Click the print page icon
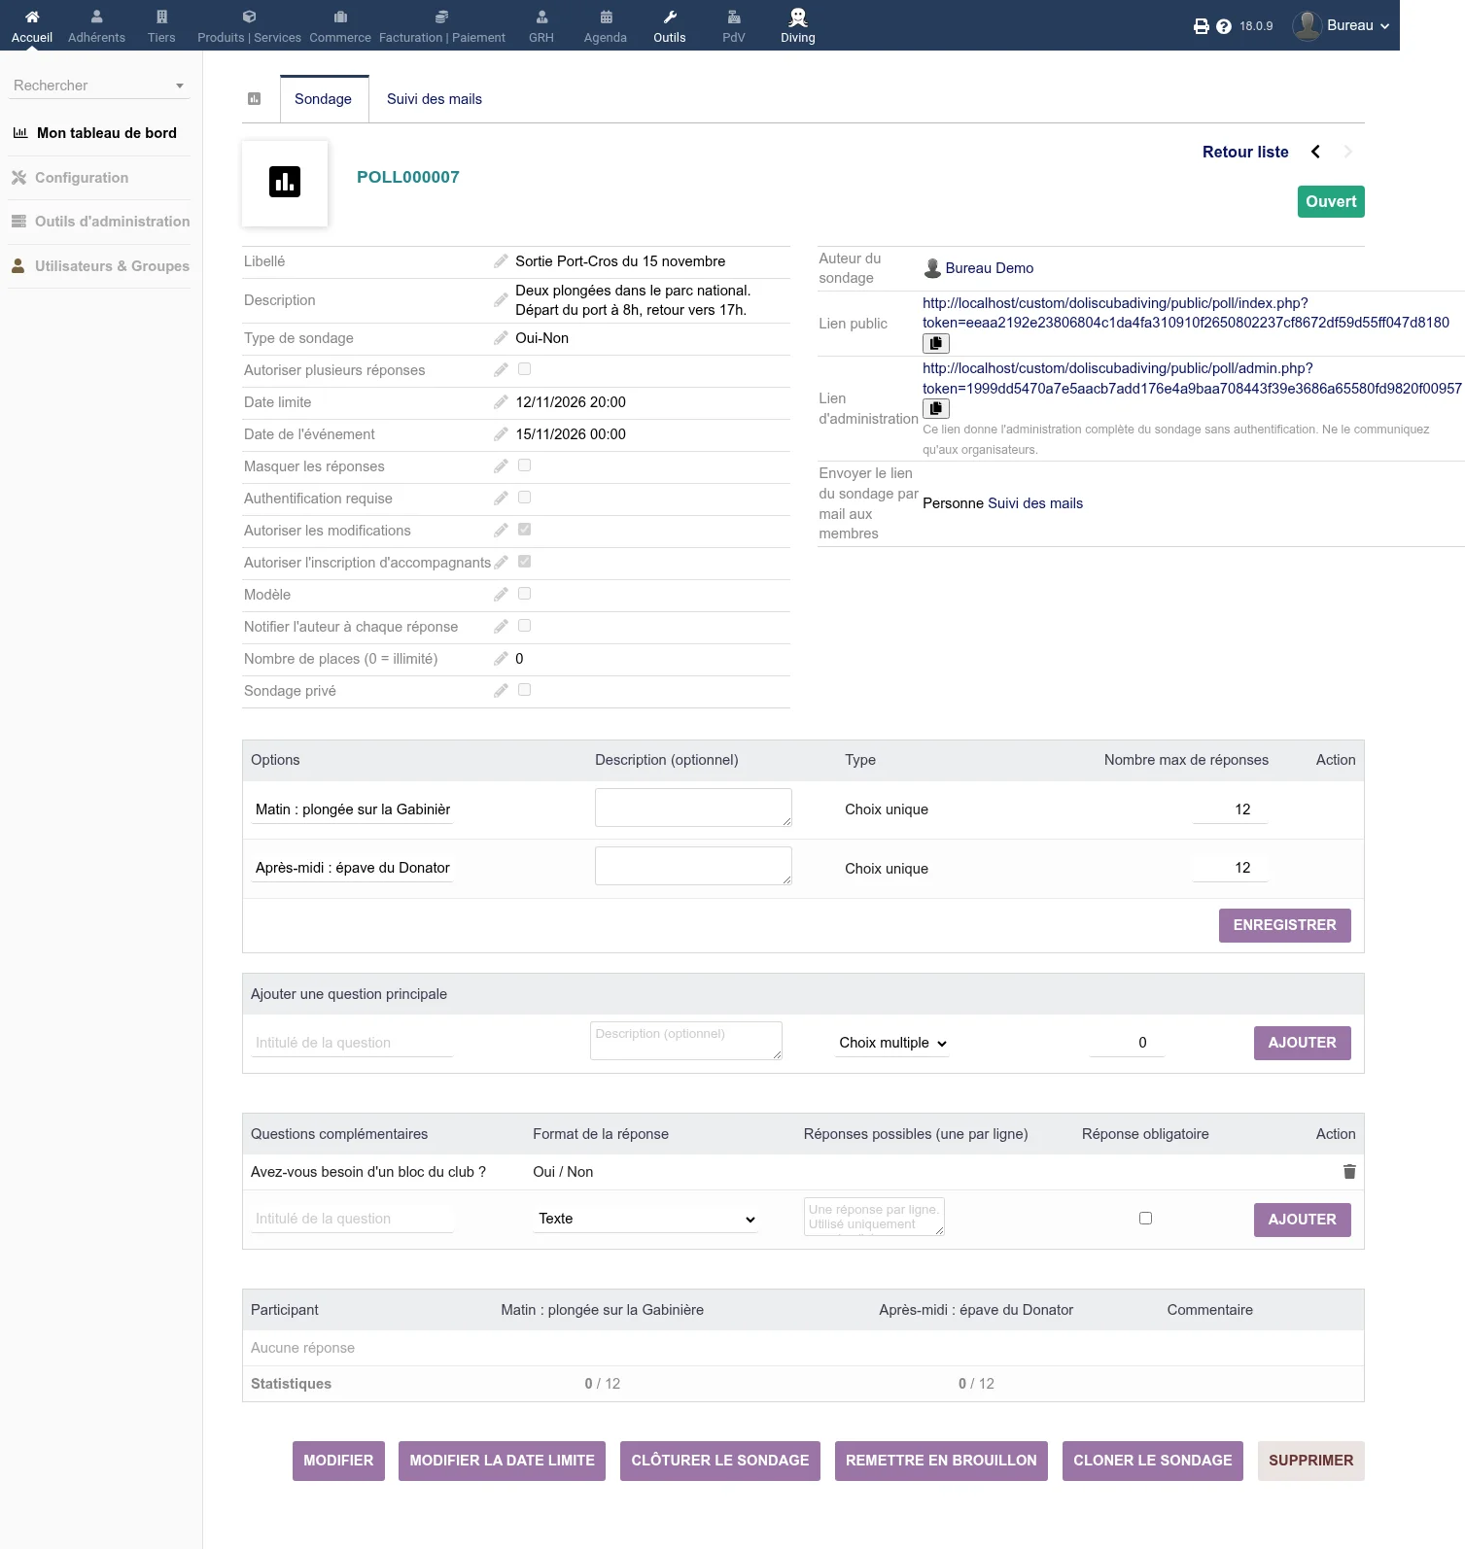 [1202, 26]
